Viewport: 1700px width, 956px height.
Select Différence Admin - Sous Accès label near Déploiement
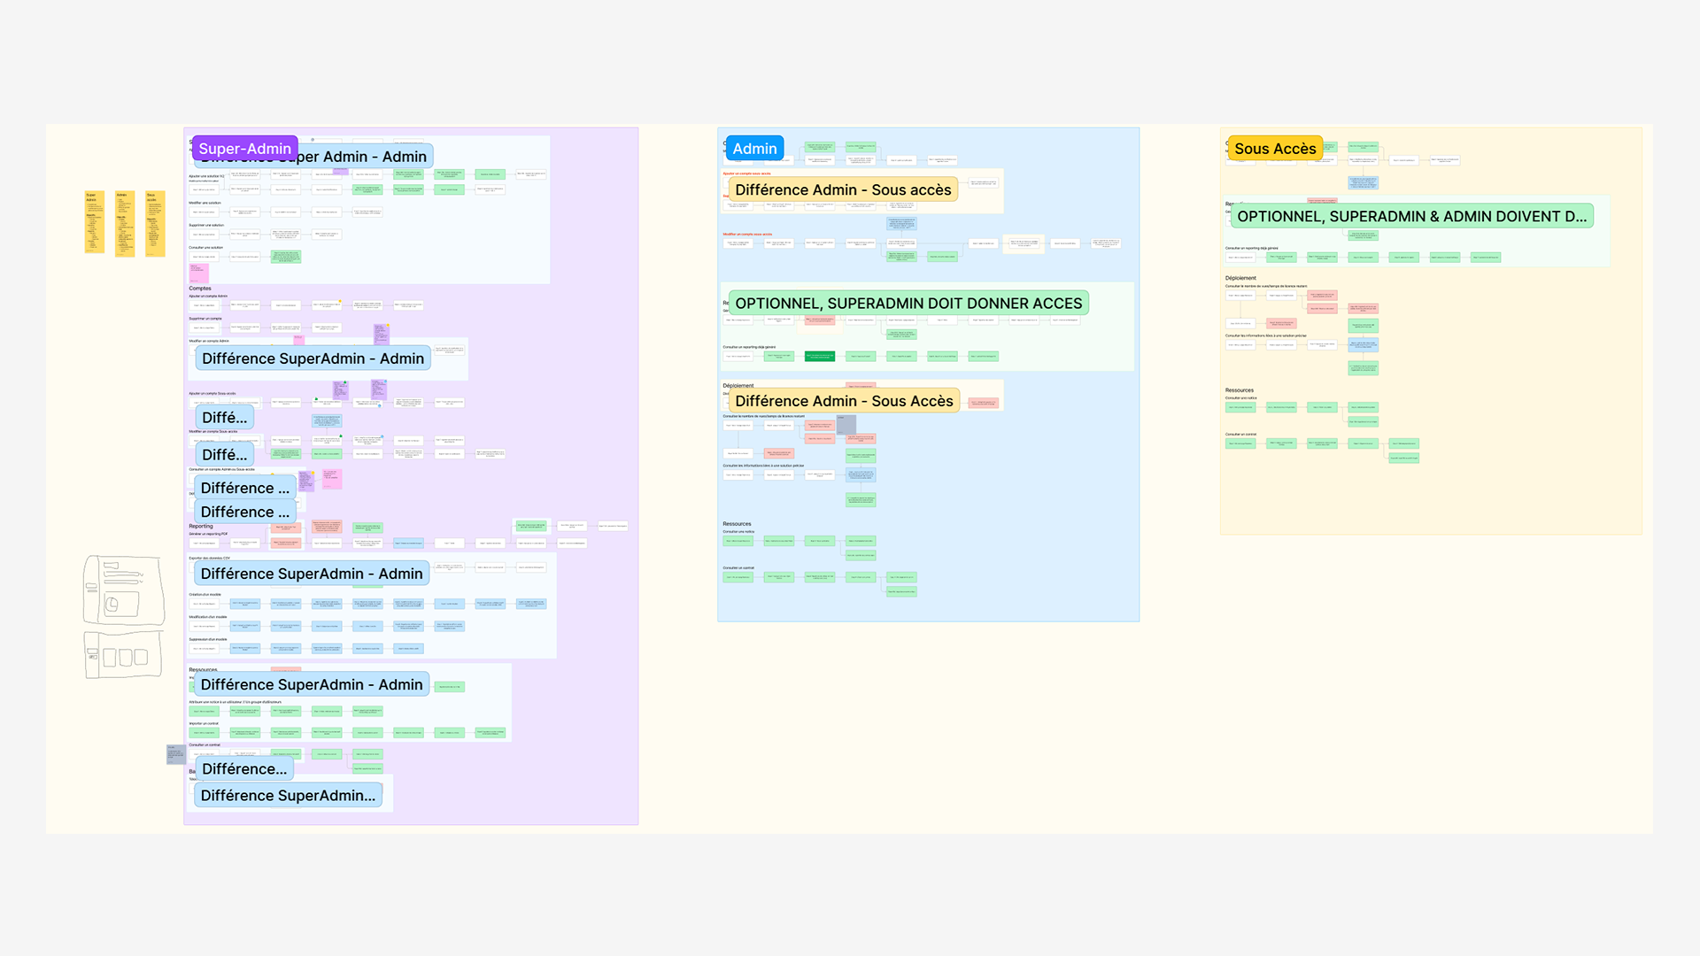[x=843, y=401]
